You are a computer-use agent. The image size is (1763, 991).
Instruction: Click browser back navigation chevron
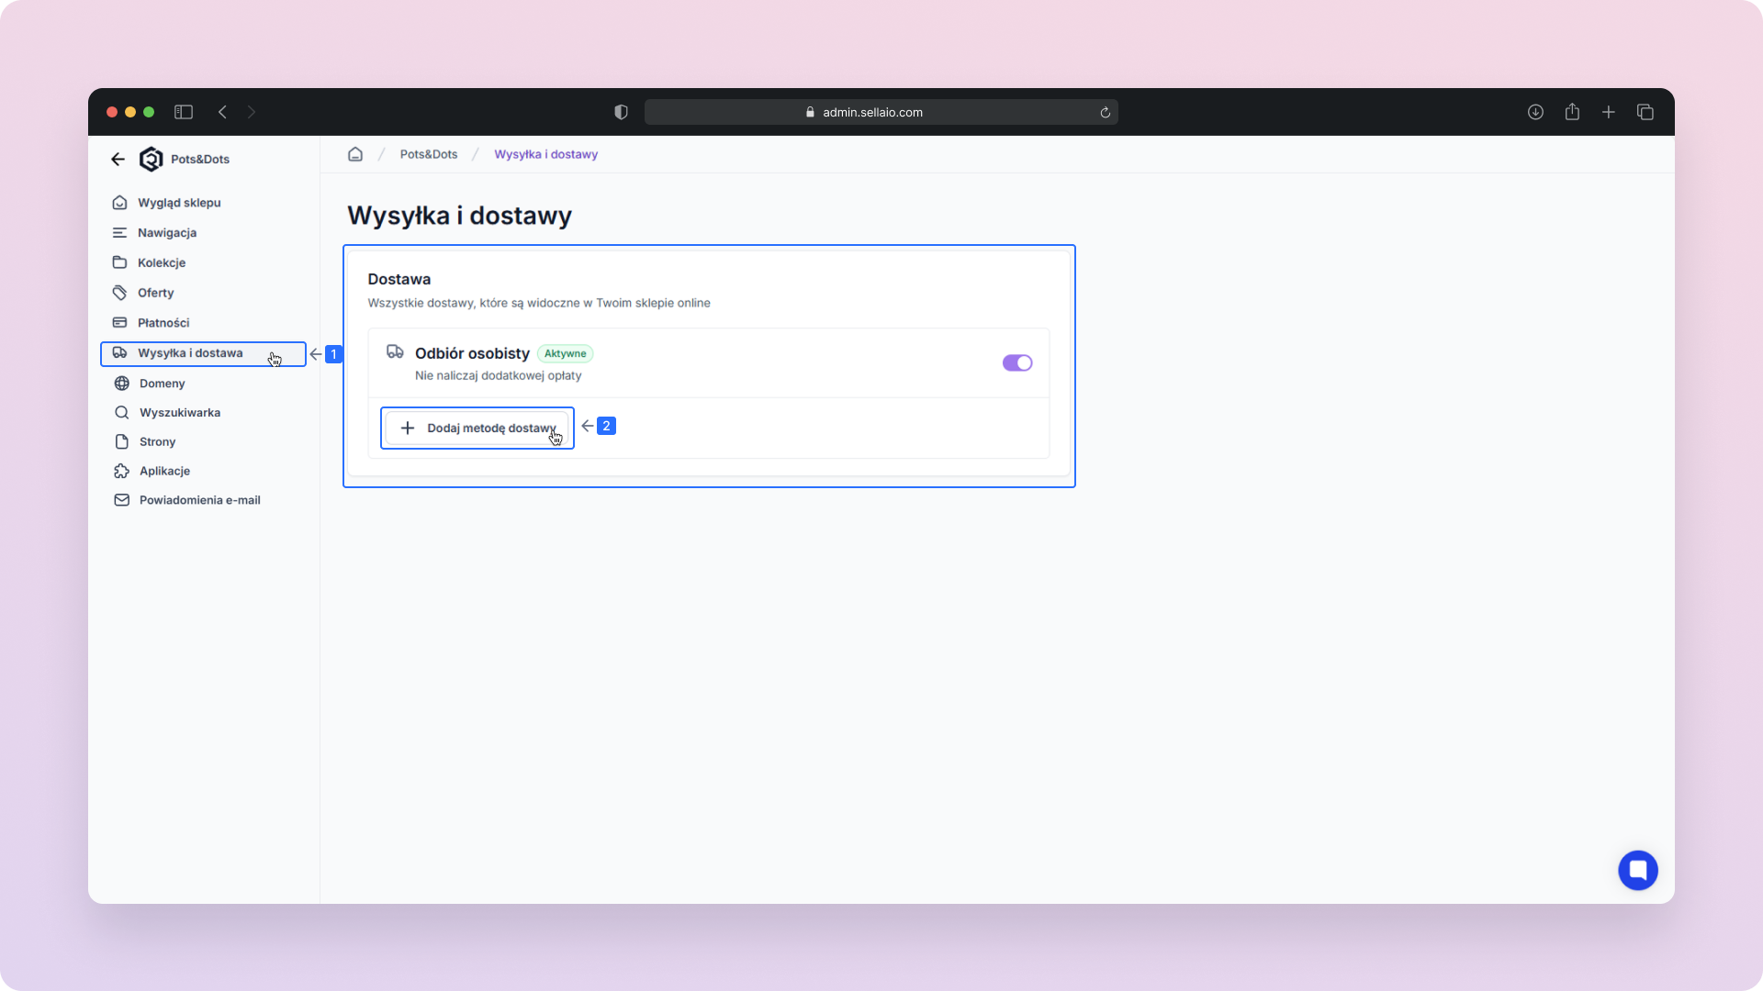222,112
